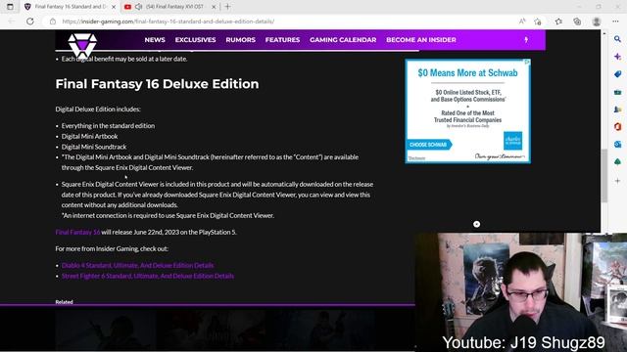The image size is (627, 352).
Task: Open the sidebar search icon
Action: coord(617,39)
